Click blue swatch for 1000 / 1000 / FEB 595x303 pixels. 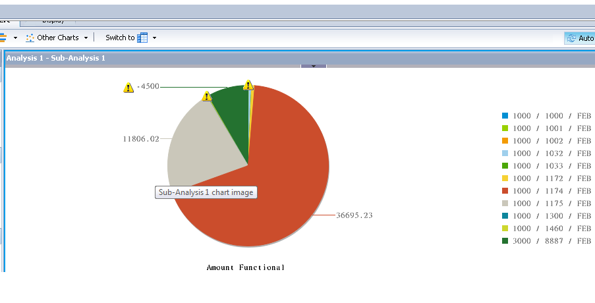[x=505, y=116]
